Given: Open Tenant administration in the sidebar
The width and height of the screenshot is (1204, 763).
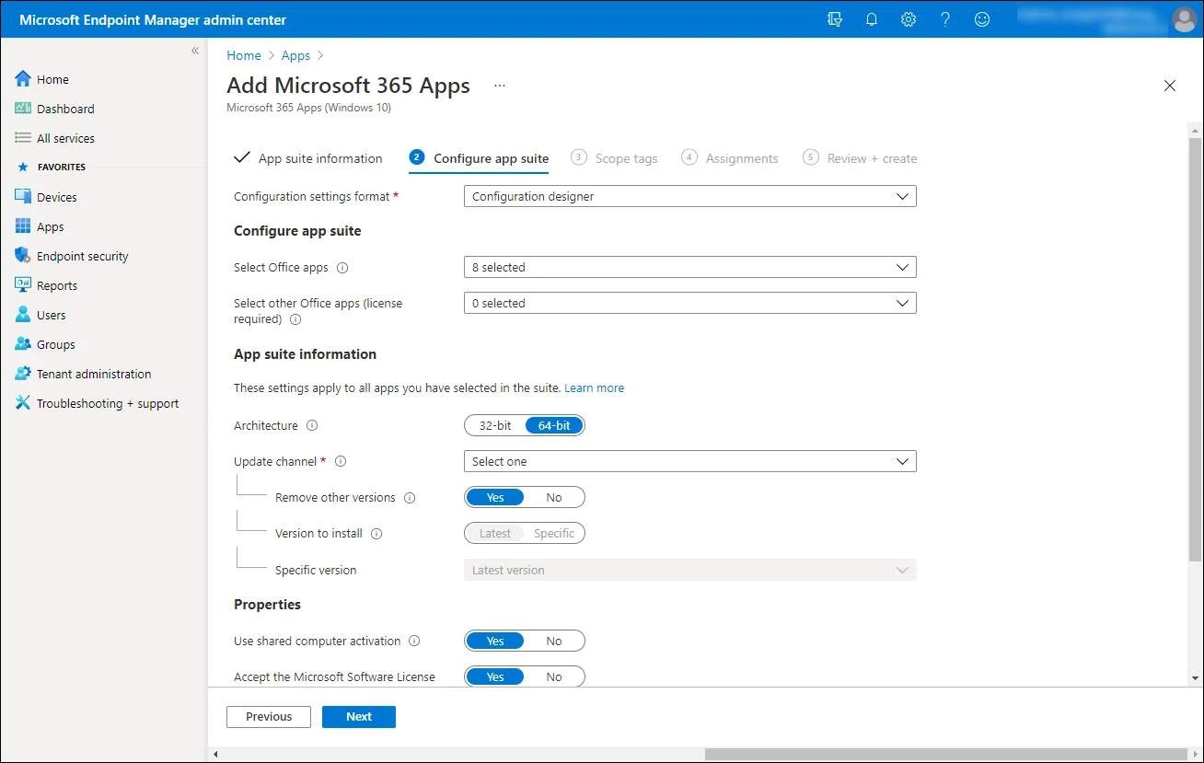Looking at the screenshot, I should point(93,374).
